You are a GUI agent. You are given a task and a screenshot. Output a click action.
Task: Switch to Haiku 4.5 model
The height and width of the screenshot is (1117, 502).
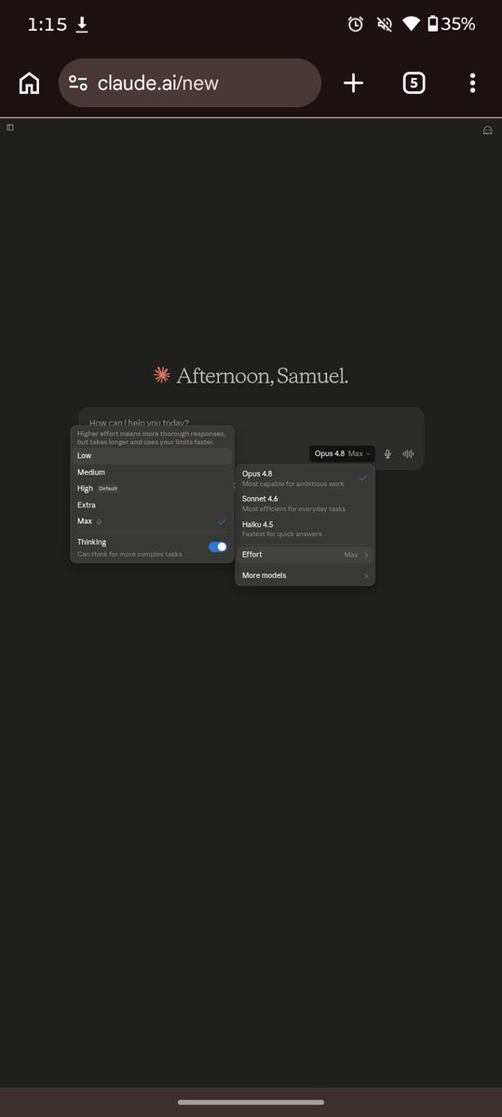305,529
